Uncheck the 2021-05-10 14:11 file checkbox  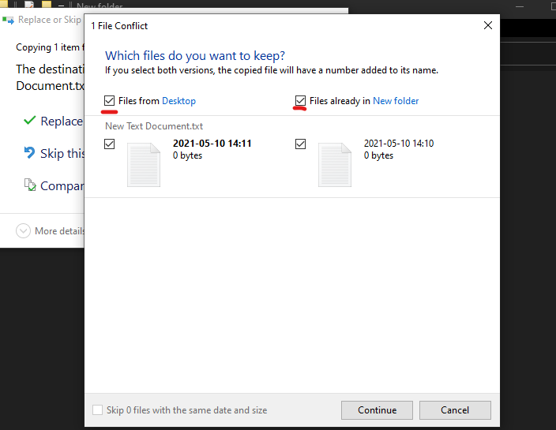point(109,144)
